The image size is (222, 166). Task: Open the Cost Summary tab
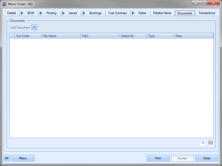(x=118, y=13)
